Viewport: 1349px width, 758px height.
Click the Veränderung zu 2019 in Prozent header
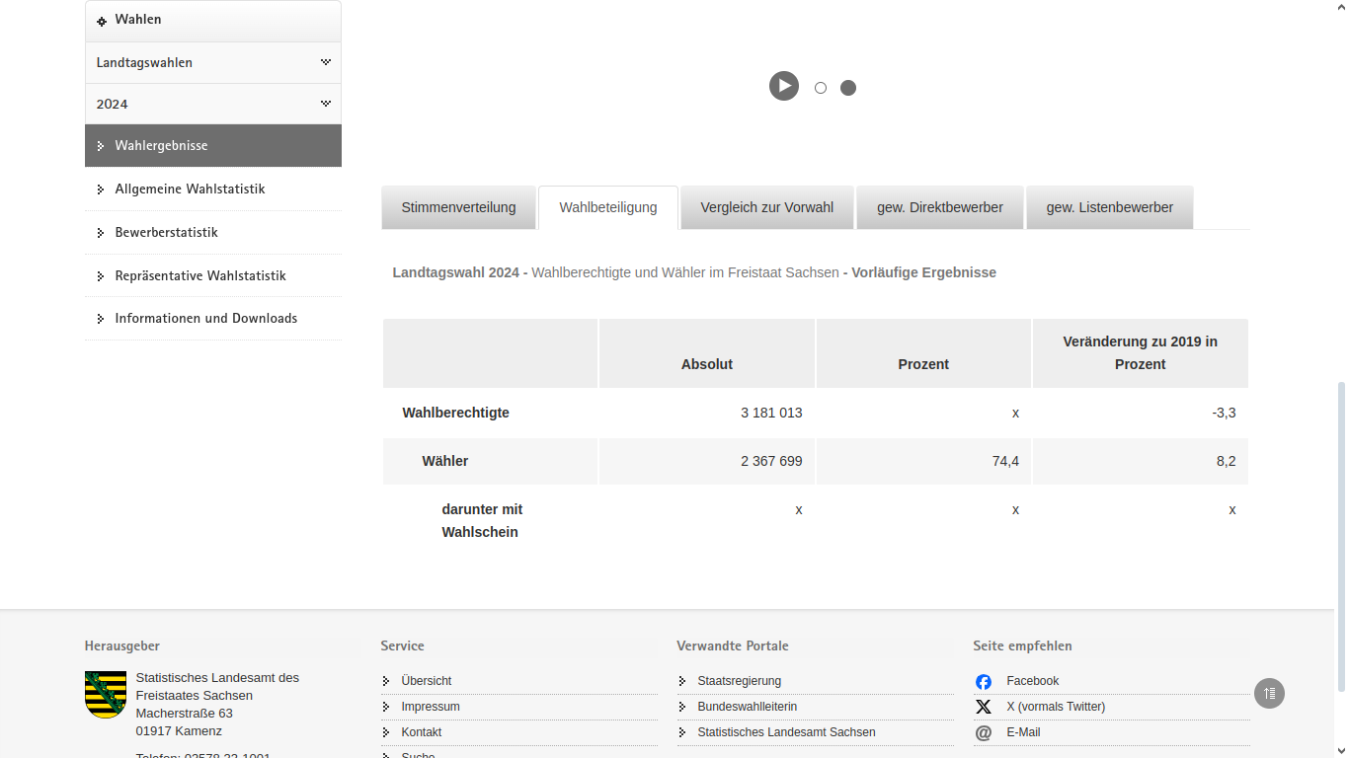(1141, 352)
